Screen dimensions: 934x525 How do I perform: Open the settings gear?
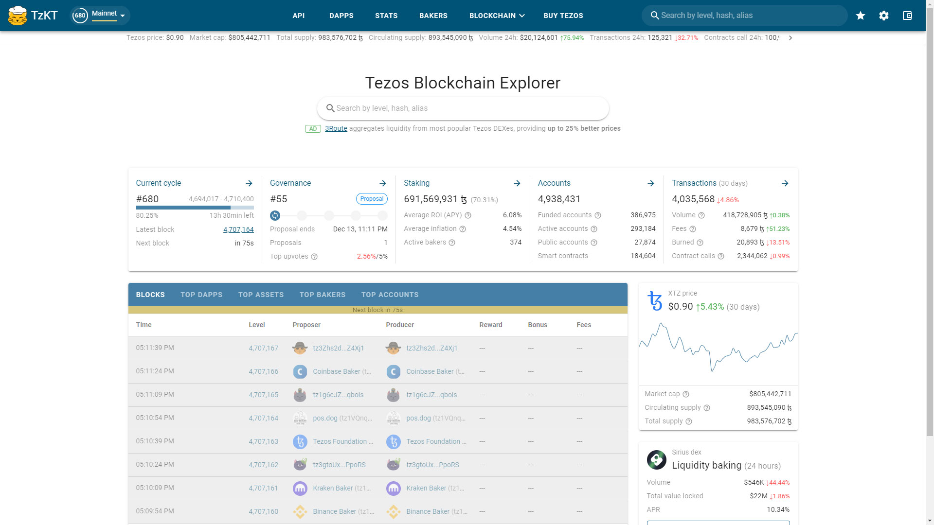point(884,15)
